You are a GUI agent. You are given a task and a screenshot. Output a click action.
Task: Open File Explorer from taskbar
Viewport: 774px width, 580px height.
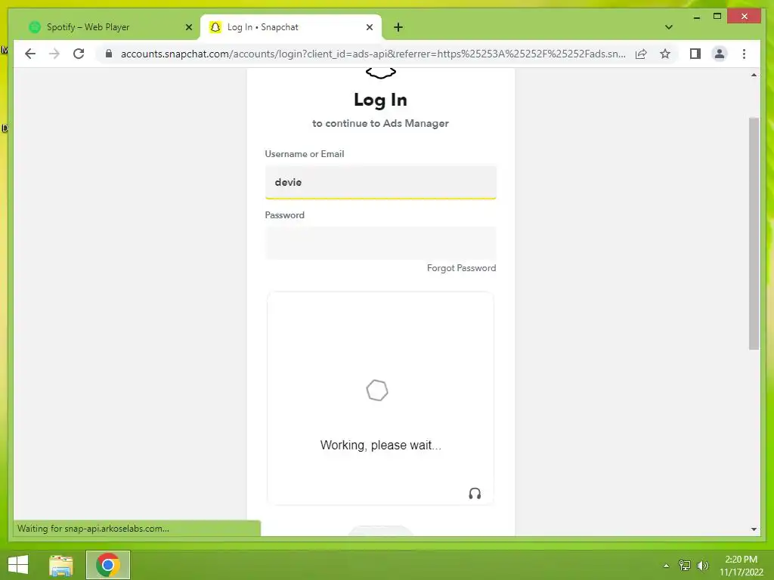60,565
